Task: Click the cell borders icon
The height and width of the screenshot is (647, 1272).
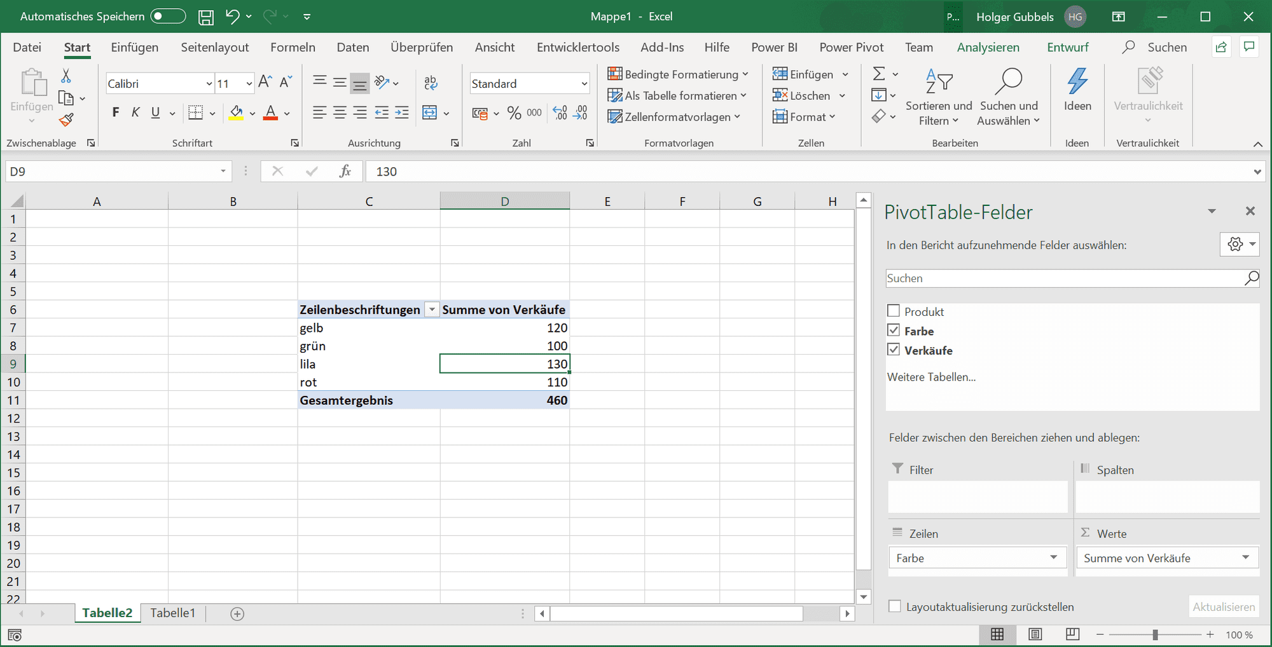Action: tap(196, 112)
